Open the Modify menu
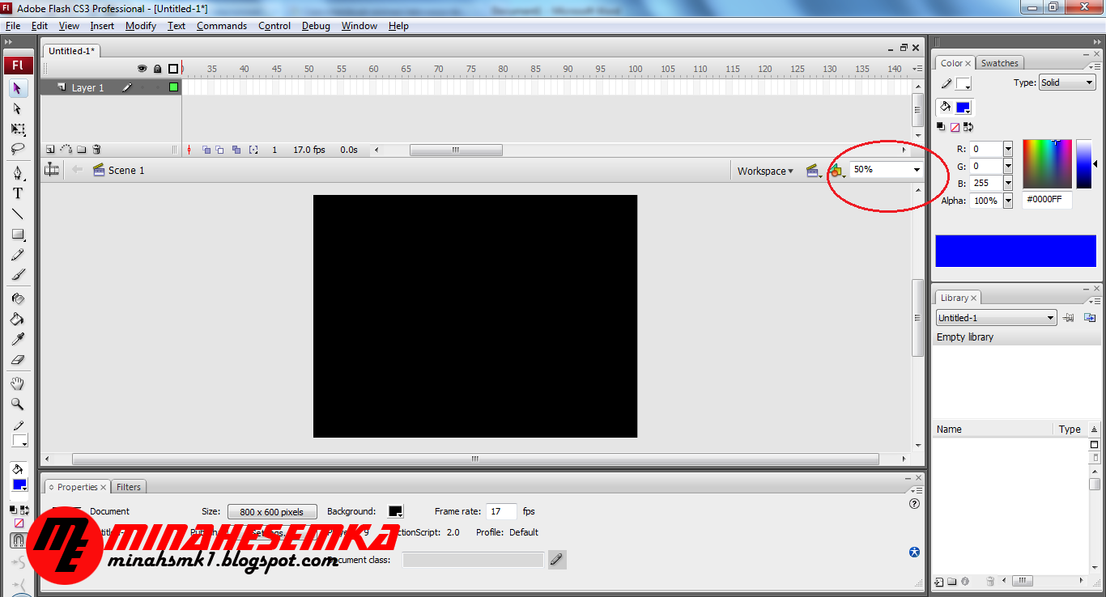The image size is (1106, 597). 140,25
